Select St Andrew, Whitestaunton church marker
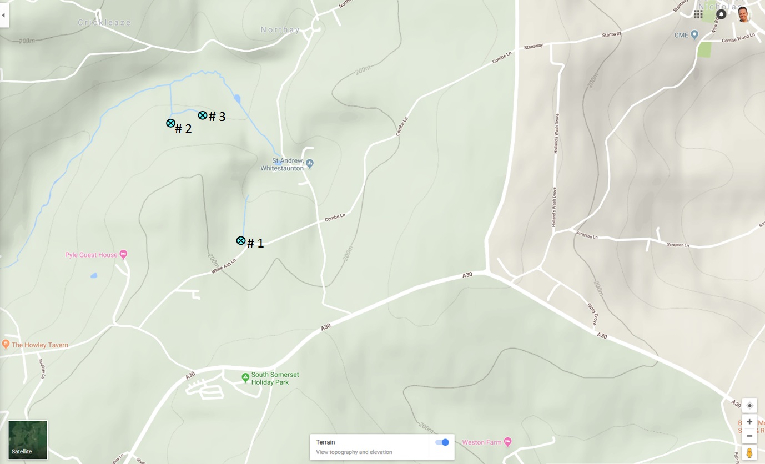Screen dimensions: 765x464 pos(310,163)
